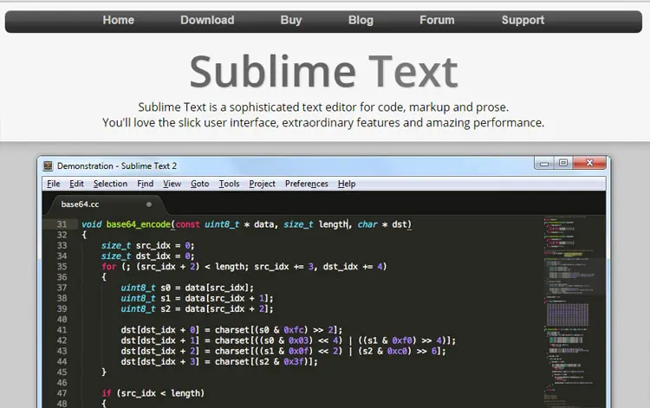
Task: Expand the Find menu
Action: 146,184
